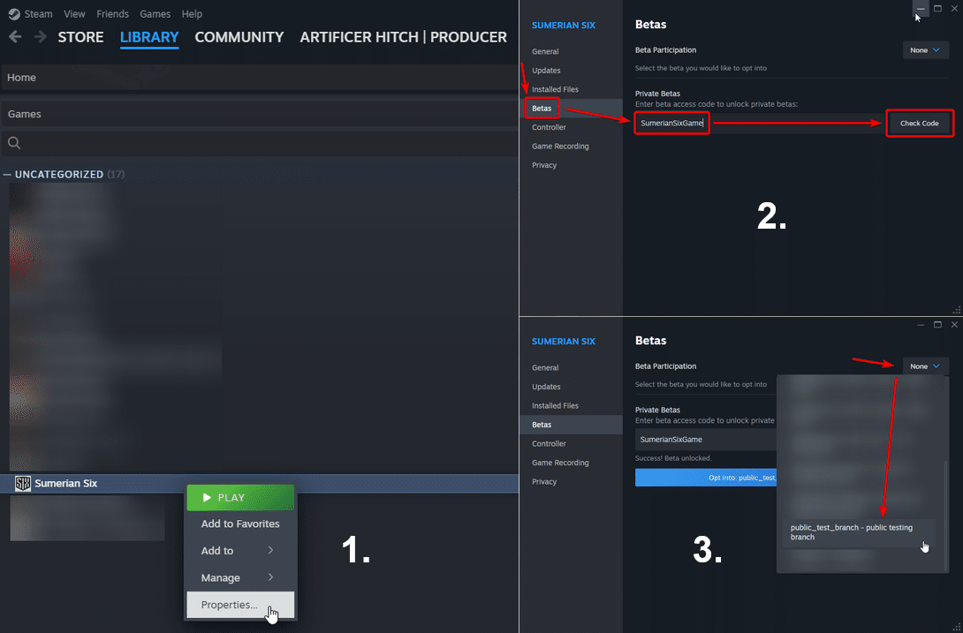
Task: Open the COMMUNITY section
Action: [x=239, y=37]
